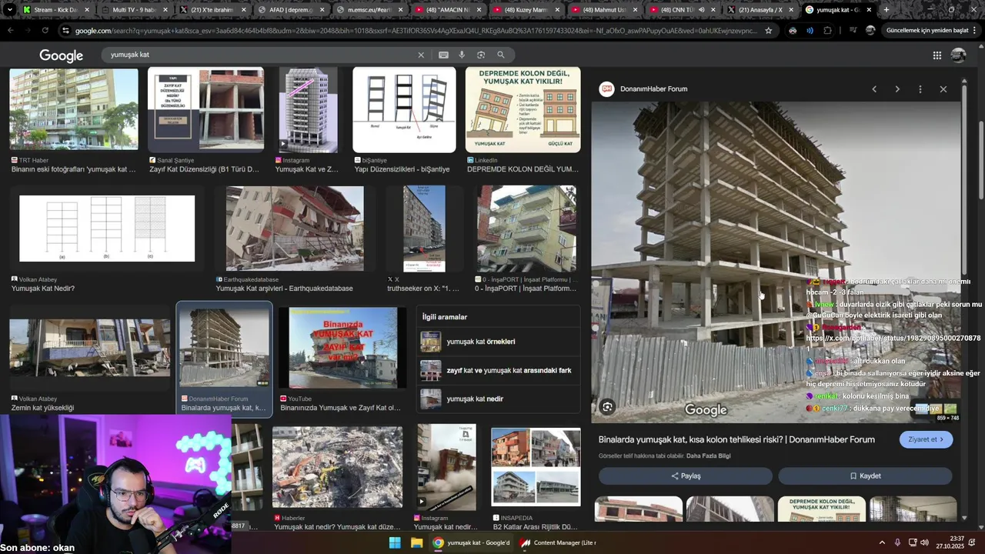Click the 'Paylaş' share button
This screenshot has width=985, height=554.
686,476
